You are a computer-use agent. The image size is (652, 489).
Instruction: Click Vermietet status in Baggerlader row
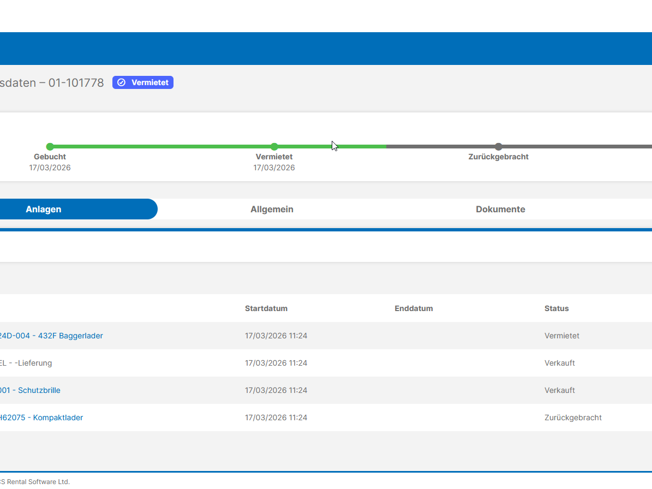(562, 336)
